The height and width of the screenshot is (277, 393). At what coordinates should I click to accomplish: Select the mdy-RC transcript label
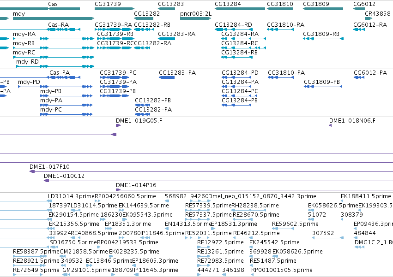[x=24, y=53]
